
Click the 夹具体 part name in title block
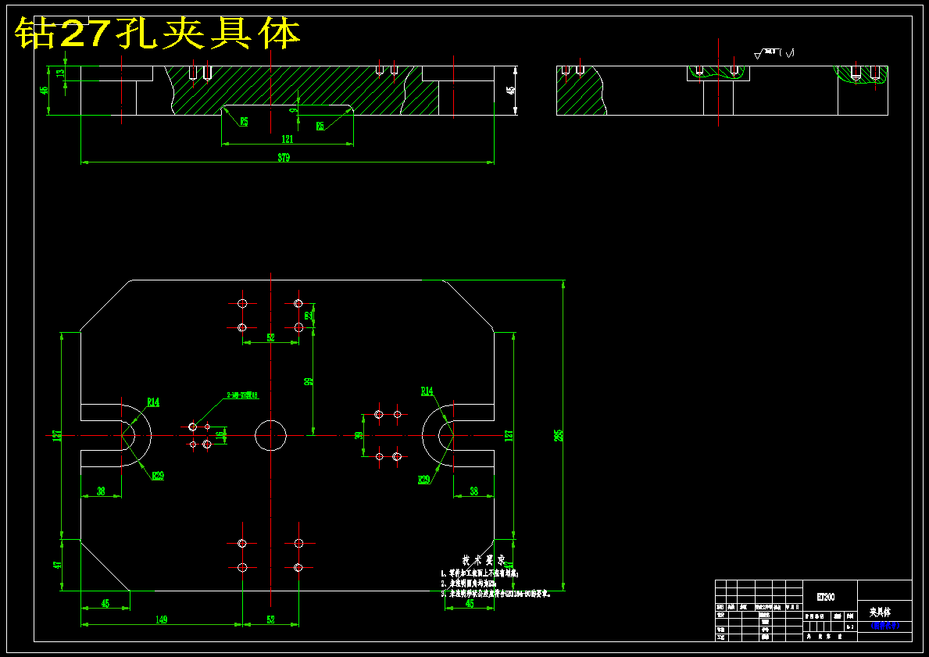pos(880,612)
